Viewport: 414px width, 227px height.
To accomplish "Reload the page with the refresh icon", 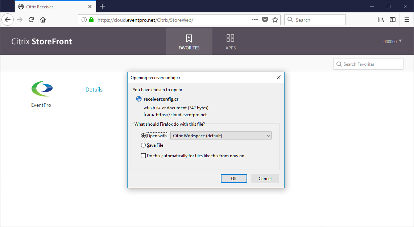I will click(x=31, y=20).
